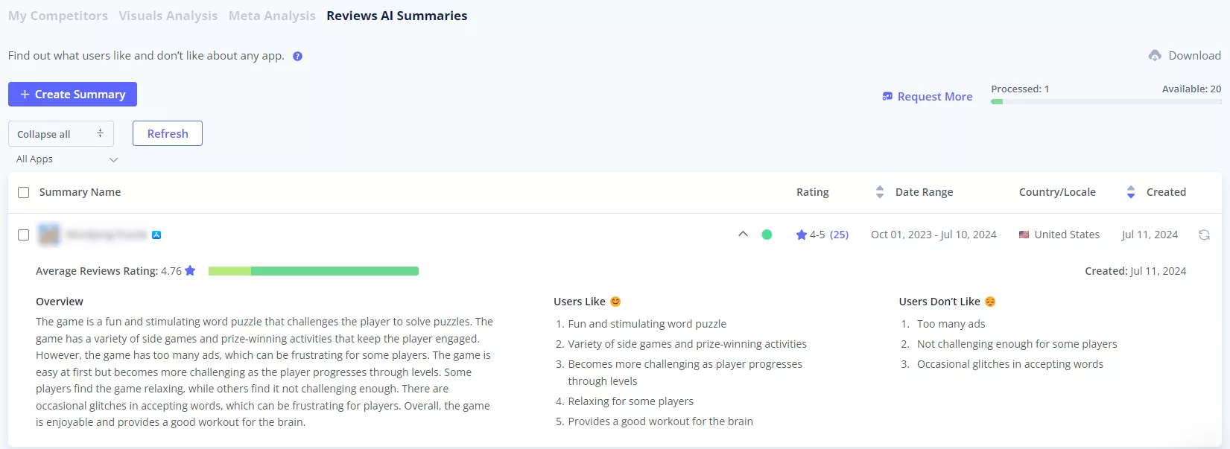Check the summary row checkbox

[x=24, y=235]
